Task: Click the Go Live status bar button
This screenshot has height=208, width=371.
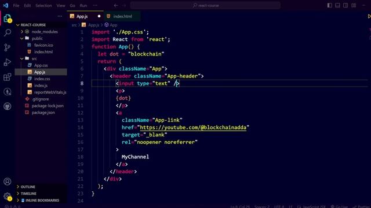Action: click(x=339, y=206)
